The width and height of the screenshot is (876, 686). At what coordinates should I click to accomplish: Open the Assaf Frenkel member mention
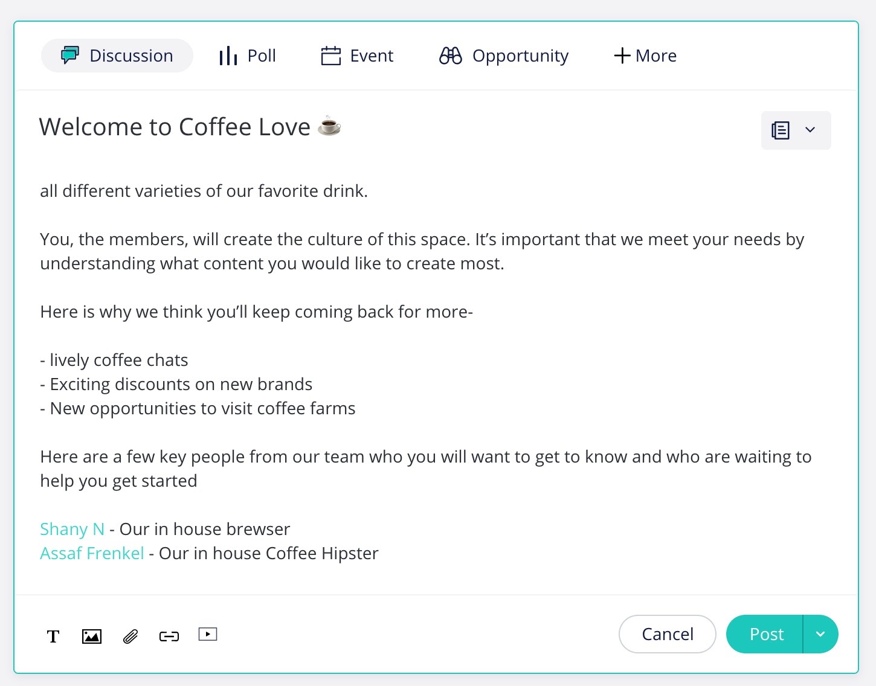tap(92, 553)
